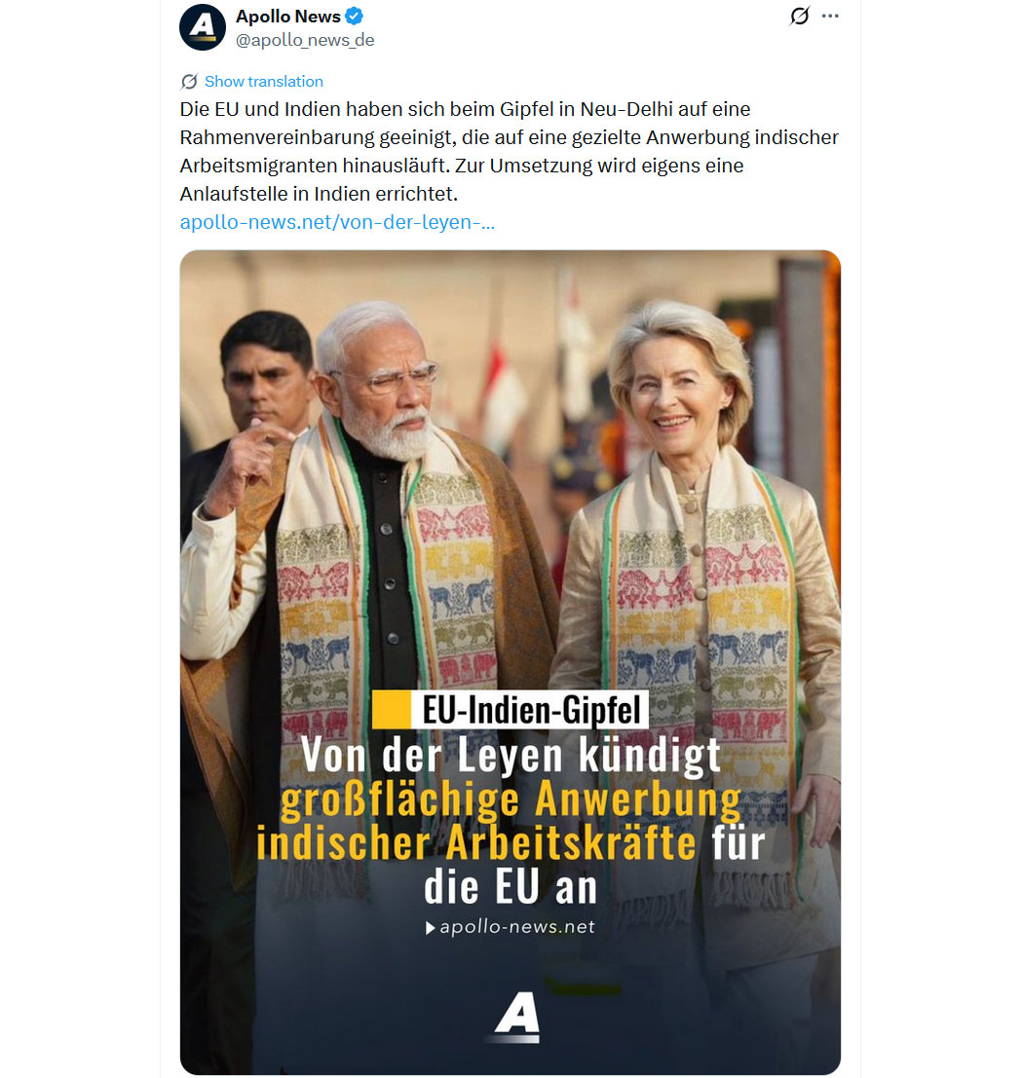Show translation of the German post
This screenshot has height=1078, width=1023.
point(263,82)
